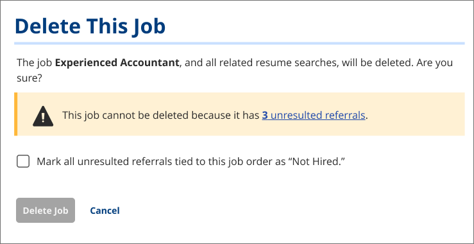The height and width of the screenshot is (244, 474).
Task: Click the bold number 3 in the link
Action: (x=265, y=116)
